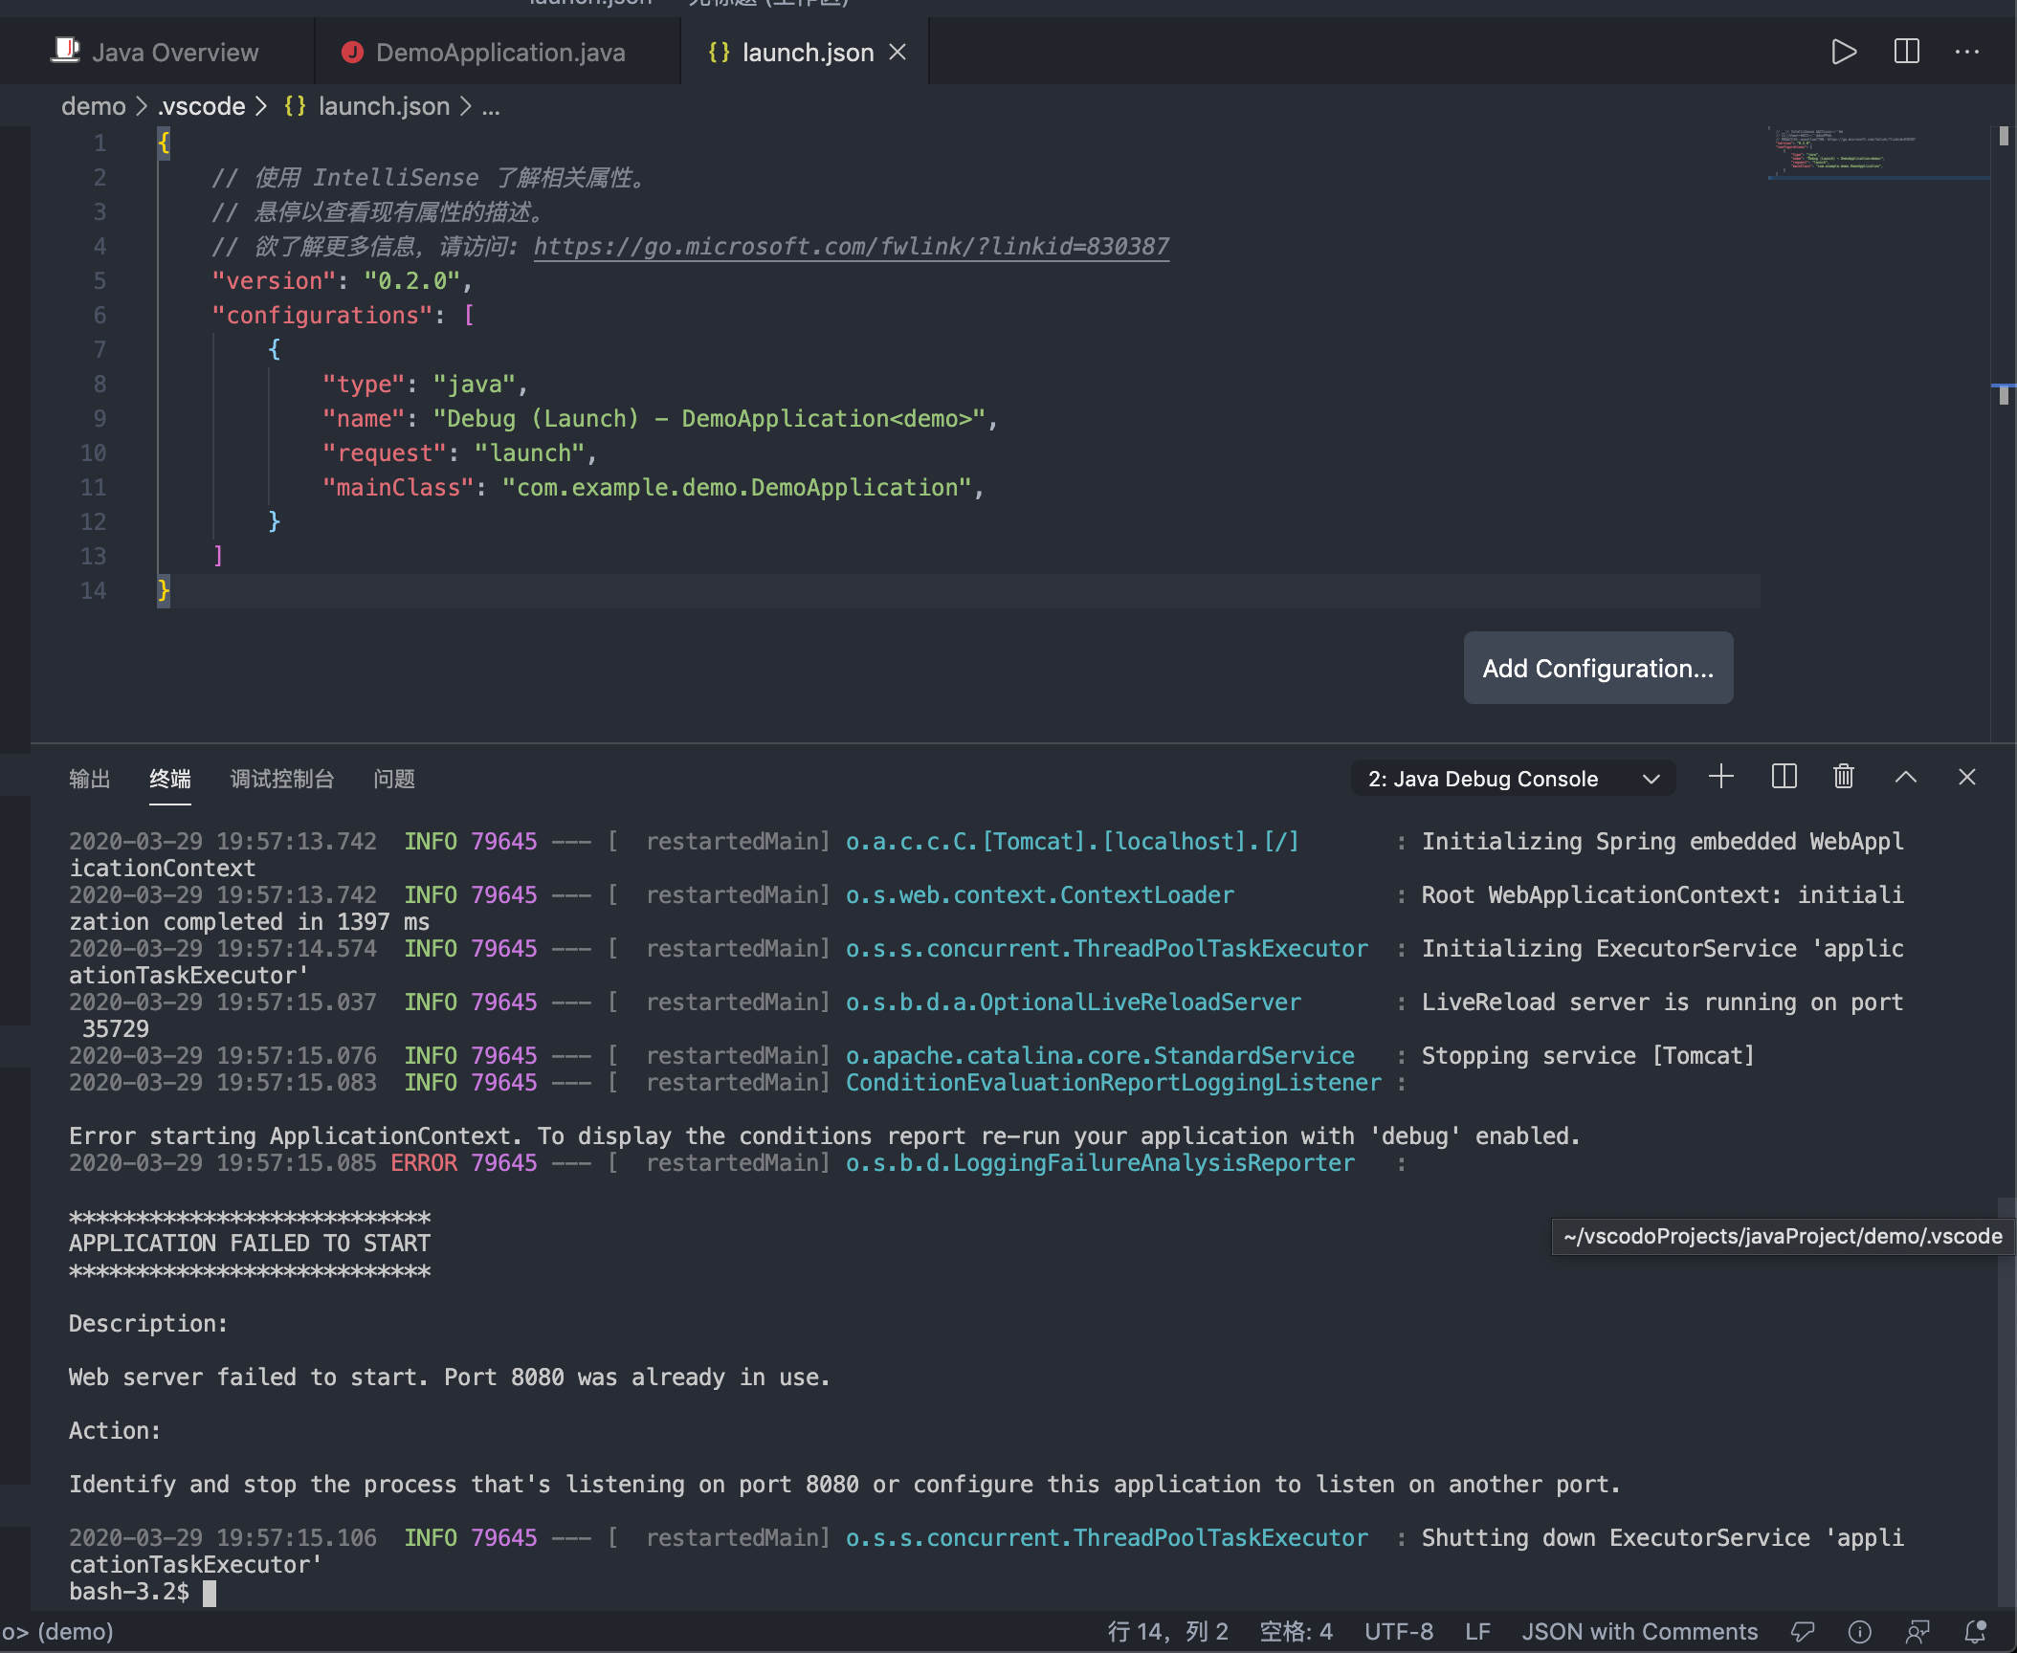Screen dimensions: 2017x1653
Task: Open the Java Debug Console terminal dropdown
Action: (x=1514, y=779)
